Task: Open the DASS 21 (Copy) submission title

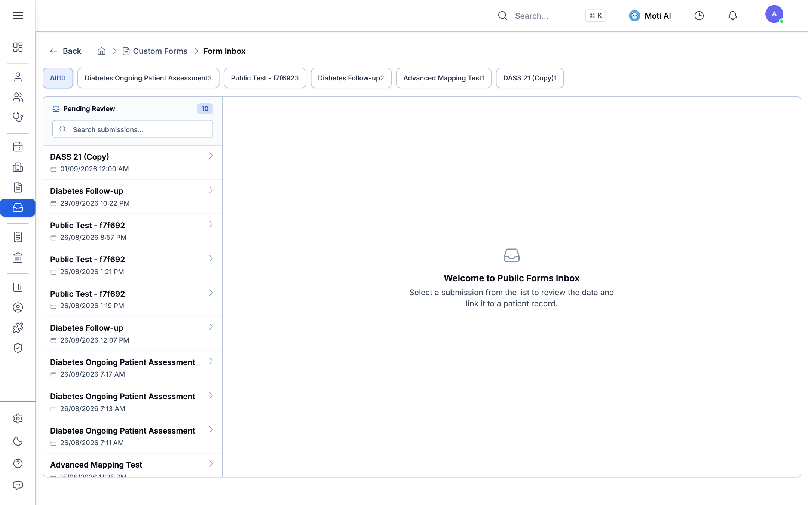Action: click(80, 157)
